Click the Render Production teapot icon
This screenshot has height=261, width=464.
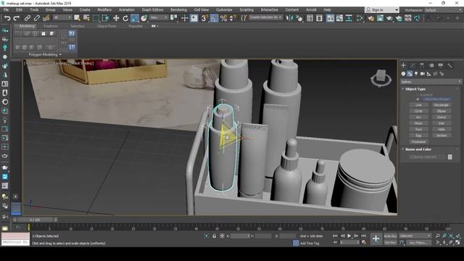(389, 18)
